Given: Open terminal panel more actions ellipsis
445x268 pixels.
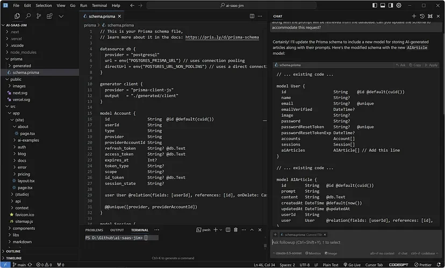Looking at the screenshot, I should pos(244,230).
